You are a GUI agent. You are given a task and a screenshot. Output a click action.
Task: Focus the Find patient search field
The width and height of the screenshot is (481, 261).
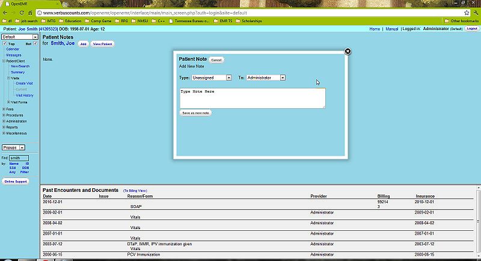click(19, 158)
